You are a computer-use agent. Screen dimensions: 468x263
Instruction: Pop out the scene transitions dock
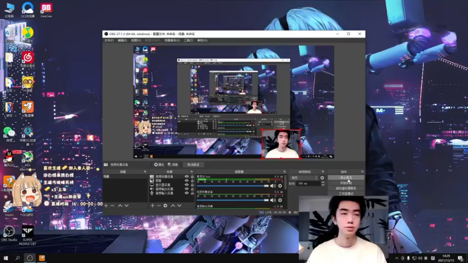pos(323,172)
